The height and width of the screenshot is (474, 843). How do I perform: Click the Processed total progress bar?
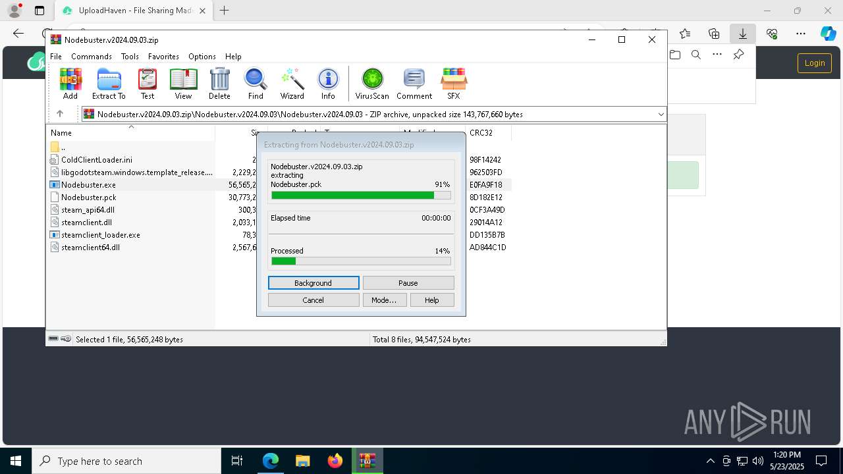[x=361, y=261]
